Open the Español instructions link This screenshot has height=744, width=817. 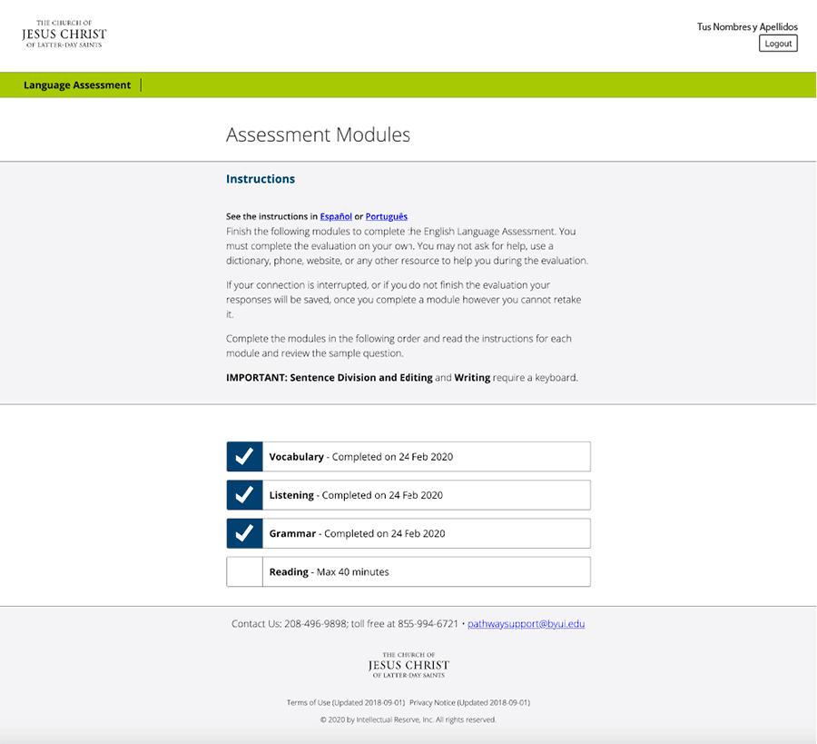pos(336,216)
